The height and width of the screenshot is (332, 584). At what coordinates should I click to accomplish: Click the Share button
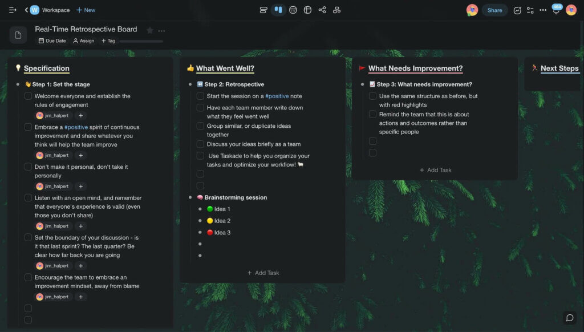point(494,10)
